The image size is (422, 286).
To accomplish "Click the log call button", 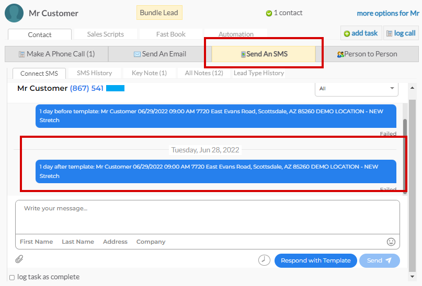I will (401, 33).
